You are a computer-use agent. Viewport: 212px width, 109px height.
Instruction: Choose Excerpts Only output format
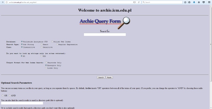46,65
